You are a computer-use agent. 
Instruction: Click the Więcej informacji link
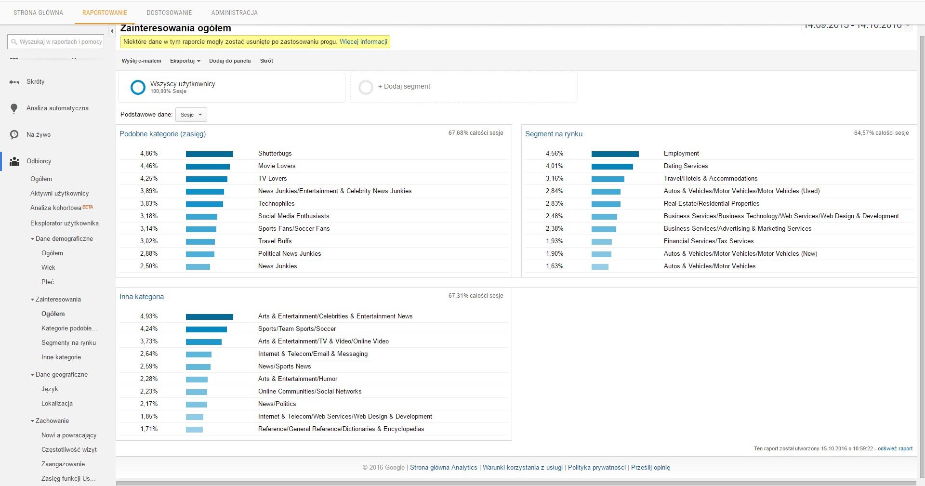pyautogui.click(x=363, y=42)
